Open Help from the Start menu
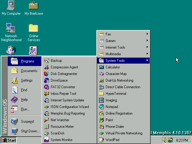Screen dimensions: 192x144 25,99
